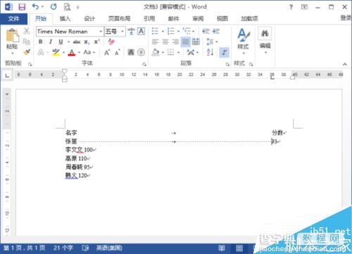Click the Save icon in the quick access toolbar
Image resolution: width=352 pixels, height=254 pixels.
[22, 7]
